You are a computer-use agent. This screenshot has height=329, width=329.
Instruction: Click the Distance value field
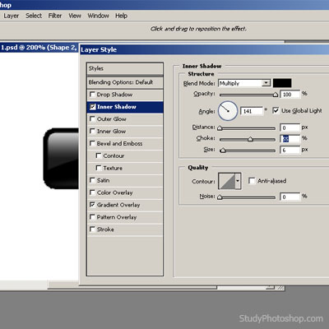click(x=290, y=127)
